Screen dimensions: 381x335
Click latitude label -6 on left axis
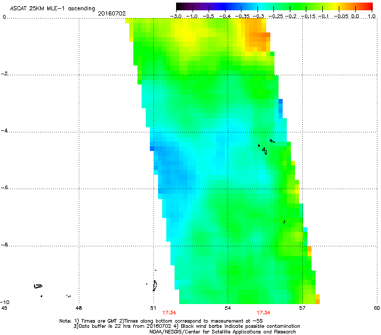coord(5,188)
